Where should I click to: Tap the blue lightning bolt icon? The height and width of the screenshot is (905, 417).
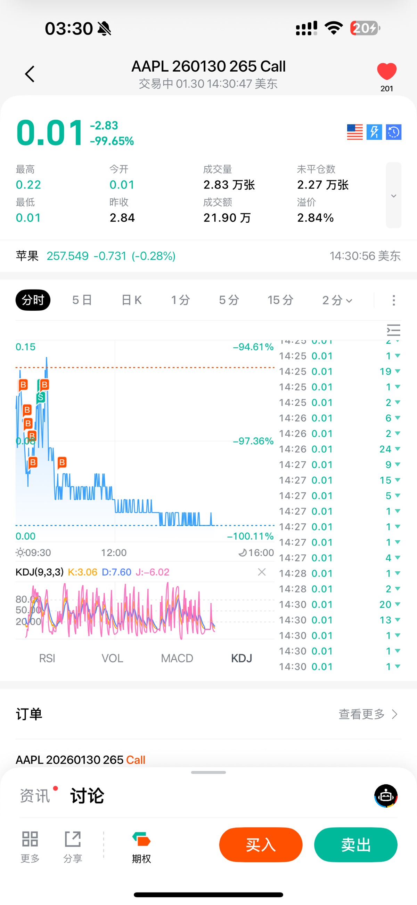click(374, 132)
